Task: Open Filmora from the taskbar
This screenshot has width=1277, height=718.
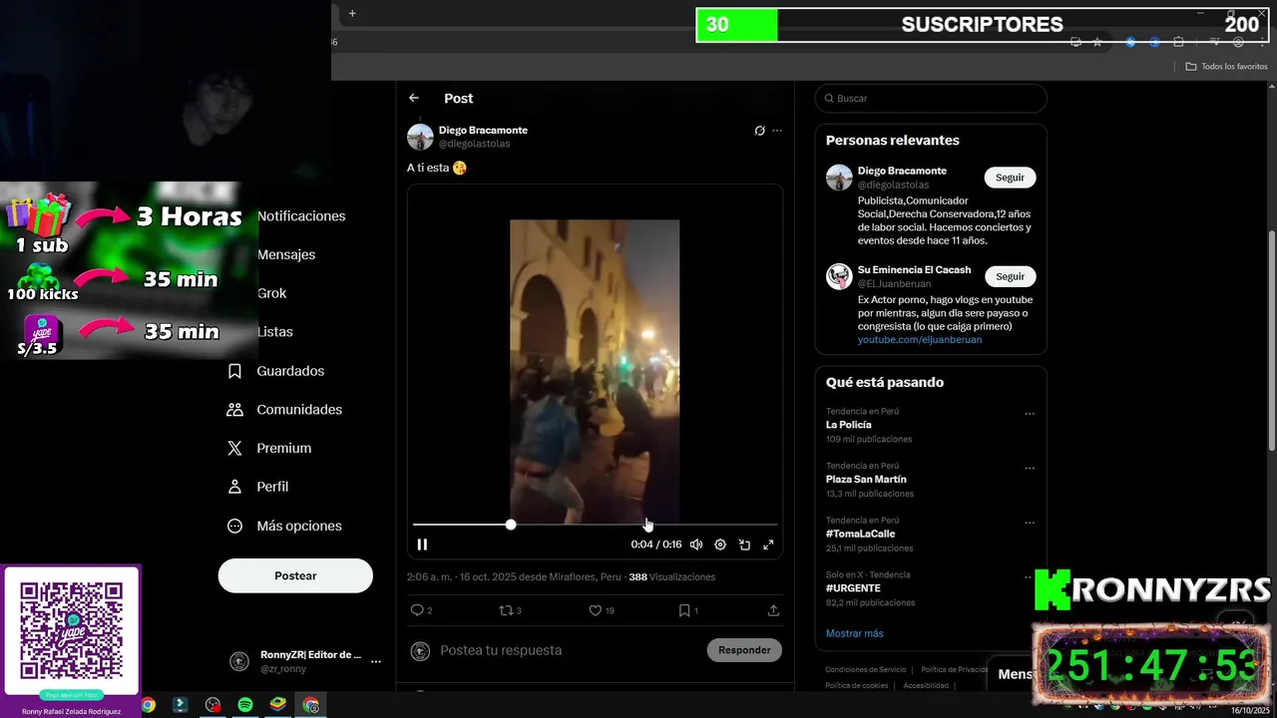Action: (x=181, y=705)
